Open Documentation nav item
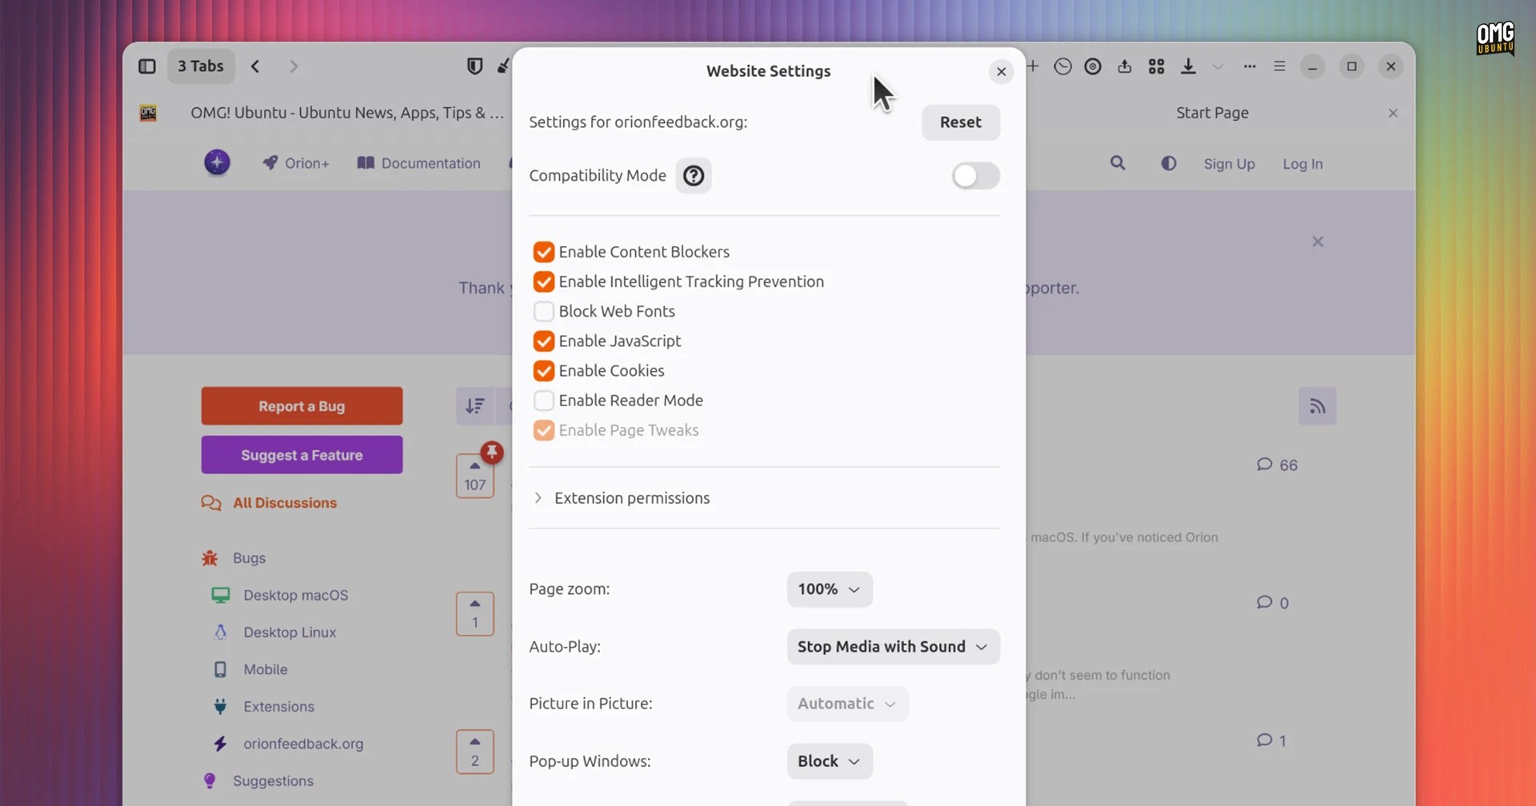This screenshot has height=806, width=1536. coord(418,163)
